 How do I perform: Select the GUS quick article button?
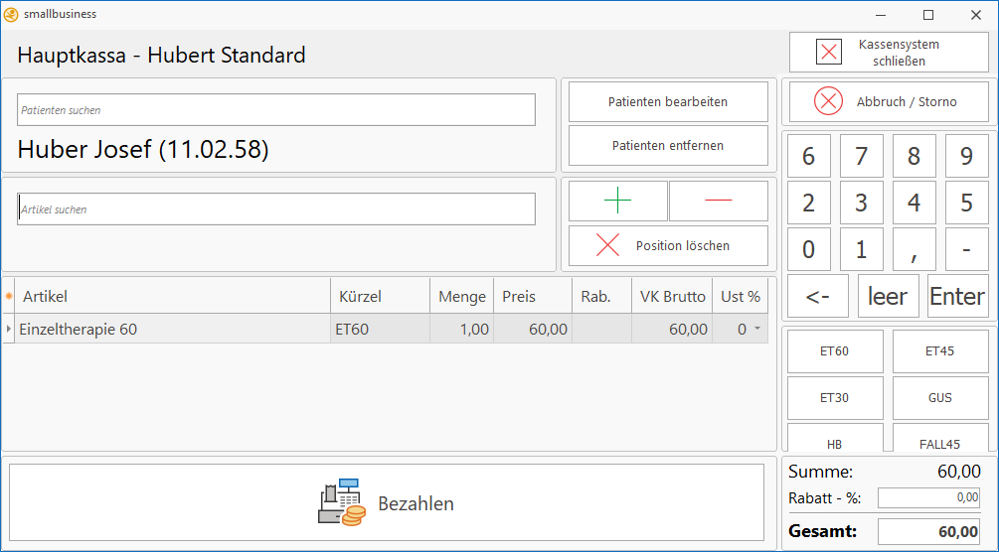pyautogui.click(x=939, y=398)
